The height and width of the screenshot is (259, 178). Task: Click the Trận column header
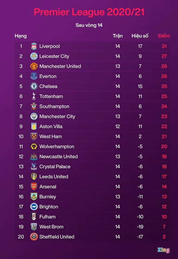[x=118, y=36]
